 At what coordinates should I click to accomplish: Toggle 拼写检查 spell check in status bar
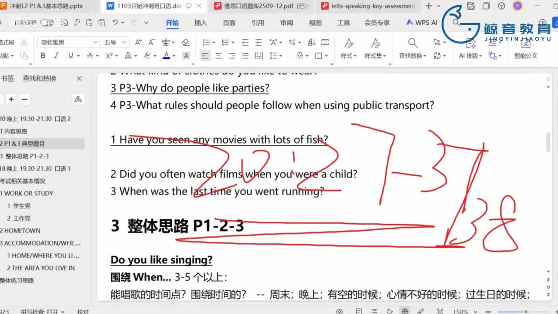[x=43, y=311]
